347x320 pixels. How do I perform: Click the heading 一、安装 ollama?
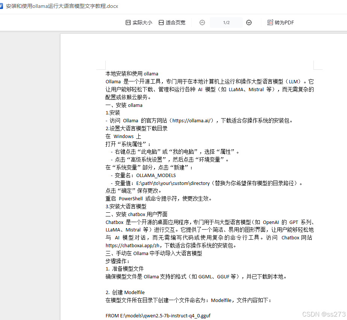(124, 105)
